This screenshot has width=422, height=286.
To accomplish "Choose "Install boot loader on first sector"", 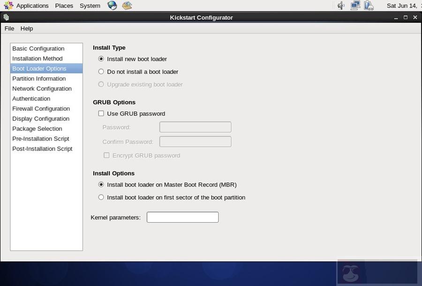I will click(101, 197).
